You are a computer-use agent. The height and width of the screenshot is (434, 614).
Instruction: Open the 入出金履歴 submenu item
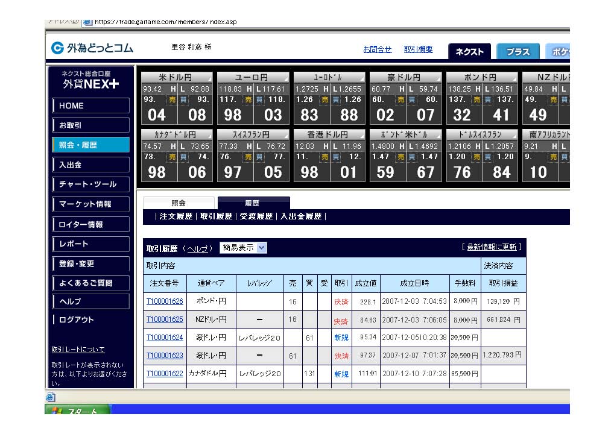(x=301, y=216)
